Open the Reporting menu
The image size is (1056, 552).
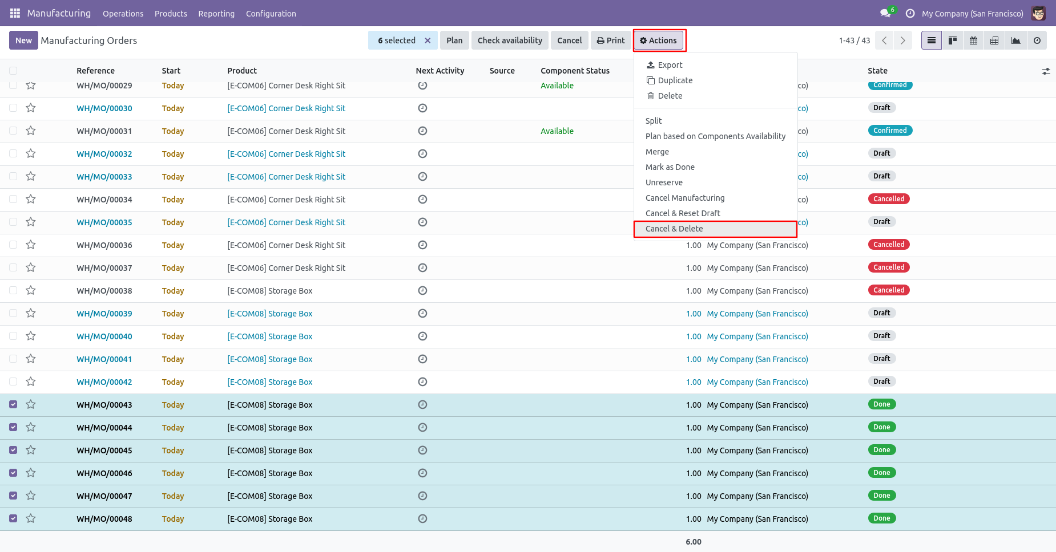[x=216, y=13]
